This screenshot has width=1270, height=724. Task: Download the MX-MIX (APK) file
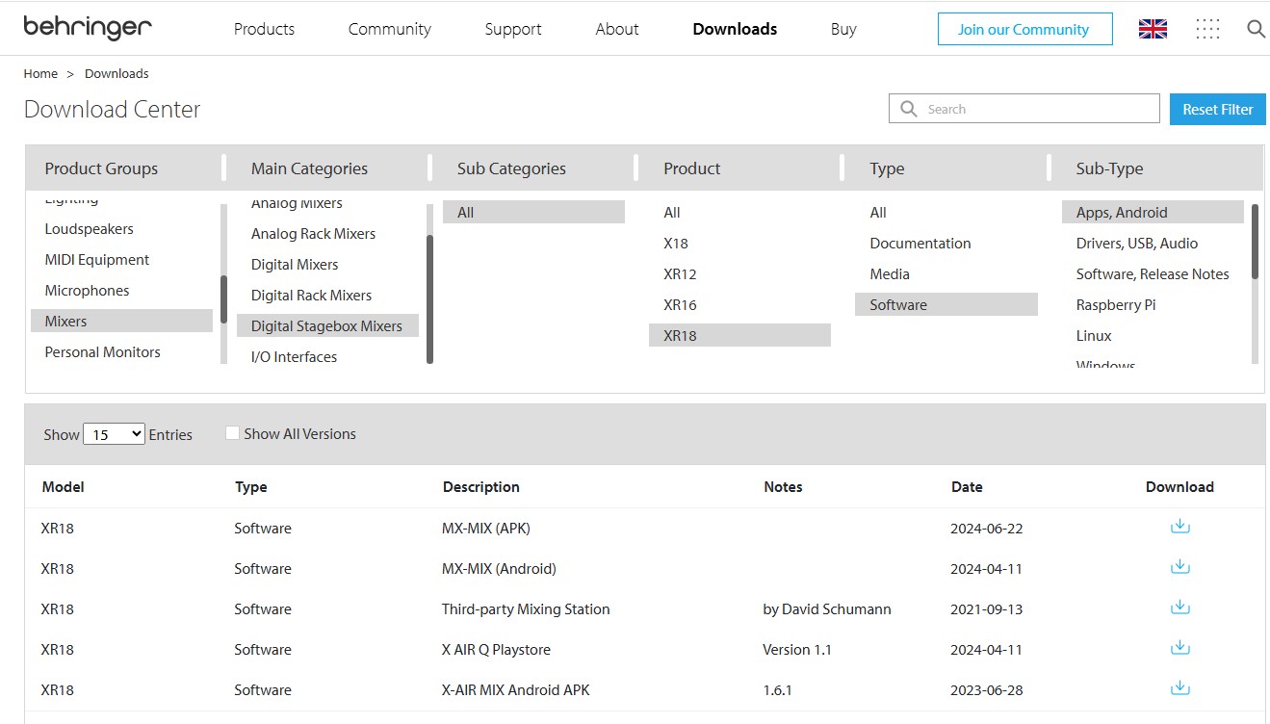(x=1179, y=527)
